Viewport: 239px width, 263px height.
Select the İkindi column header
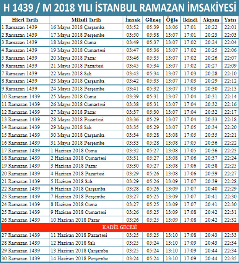[190, 20]
